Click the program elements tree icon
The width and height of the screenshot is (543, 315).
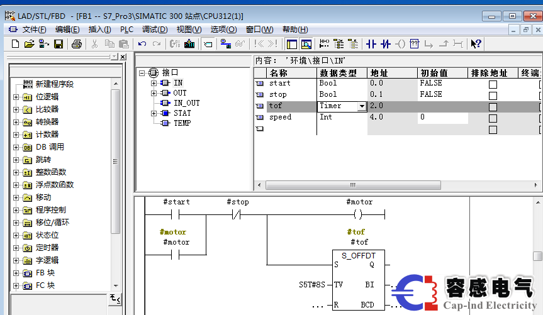(x=339, y=44)
